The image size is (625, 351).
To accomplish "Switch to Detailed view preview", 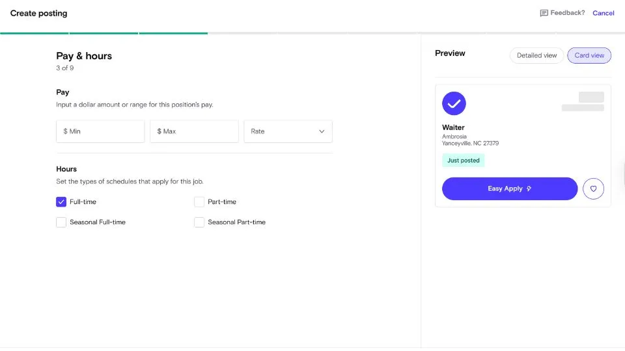I will (536, 55).
